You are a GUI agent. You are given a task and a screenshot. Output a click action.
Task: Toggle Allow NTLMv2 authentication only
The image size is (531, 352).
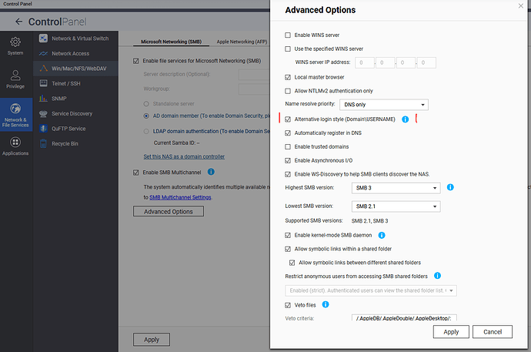288,91
